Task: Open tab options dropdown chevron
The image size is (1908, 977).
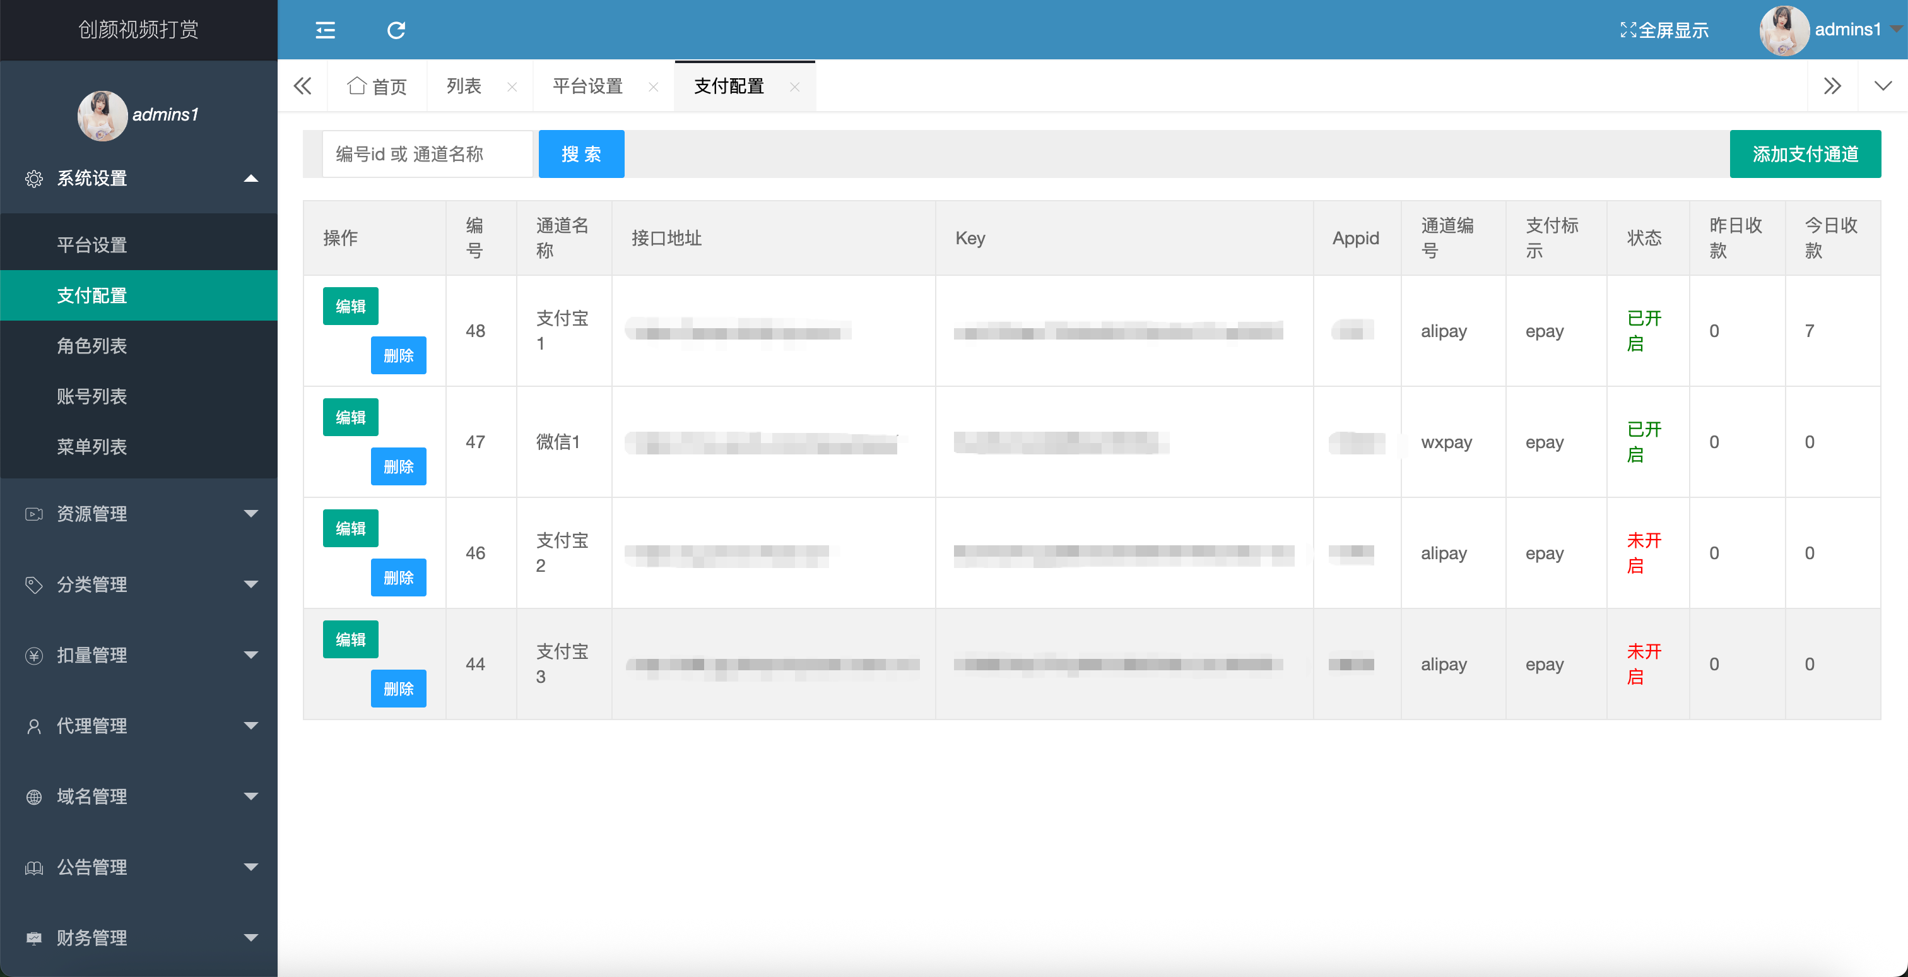Action: click(1882, 86)
